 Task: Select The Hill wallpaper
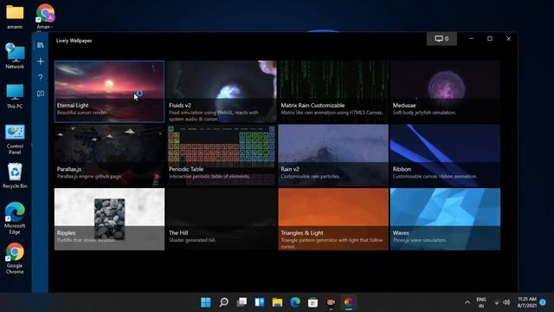[x=222, y=219]
